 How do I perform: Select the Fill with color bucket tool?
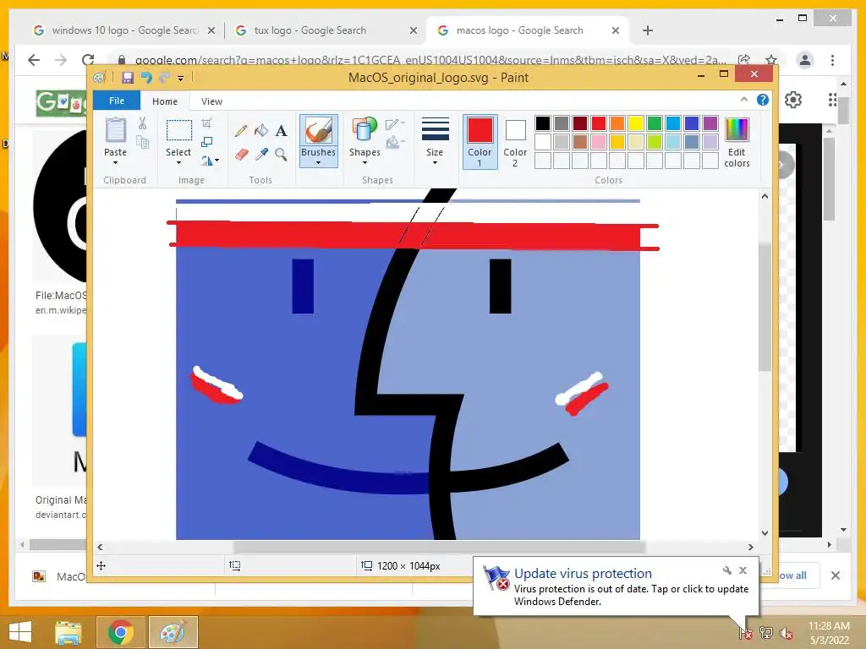(261, 130)
